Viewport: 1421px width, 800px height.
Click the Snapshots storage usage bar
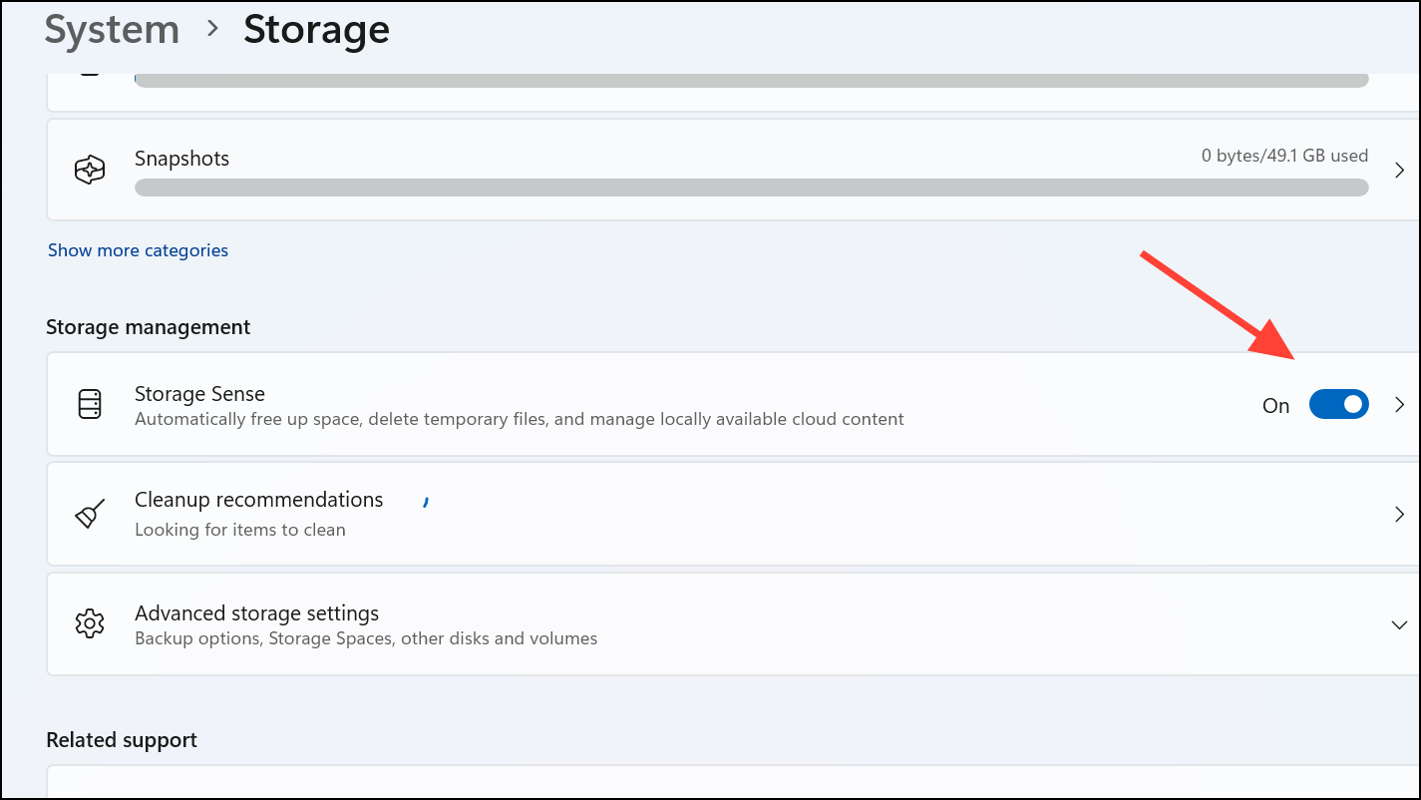[x=750, y=188]
